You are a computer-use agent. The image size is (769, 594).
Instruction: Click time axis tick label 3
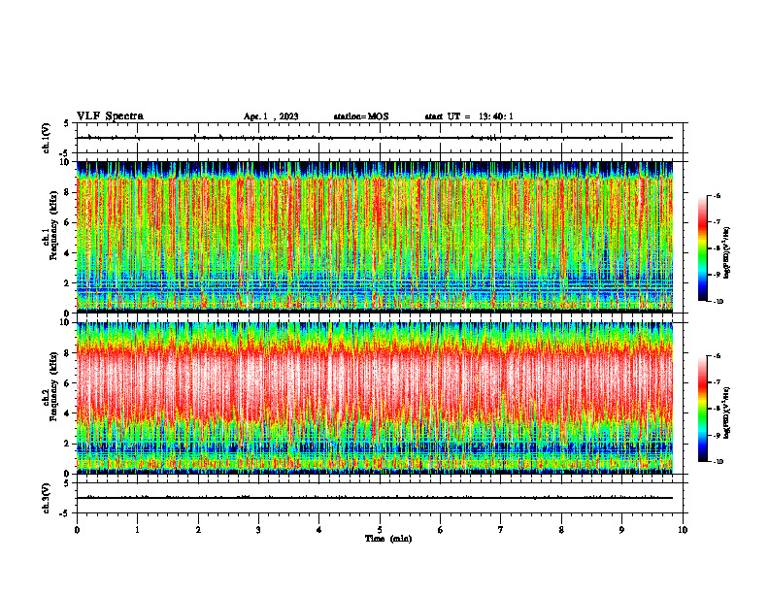[258, 530]
